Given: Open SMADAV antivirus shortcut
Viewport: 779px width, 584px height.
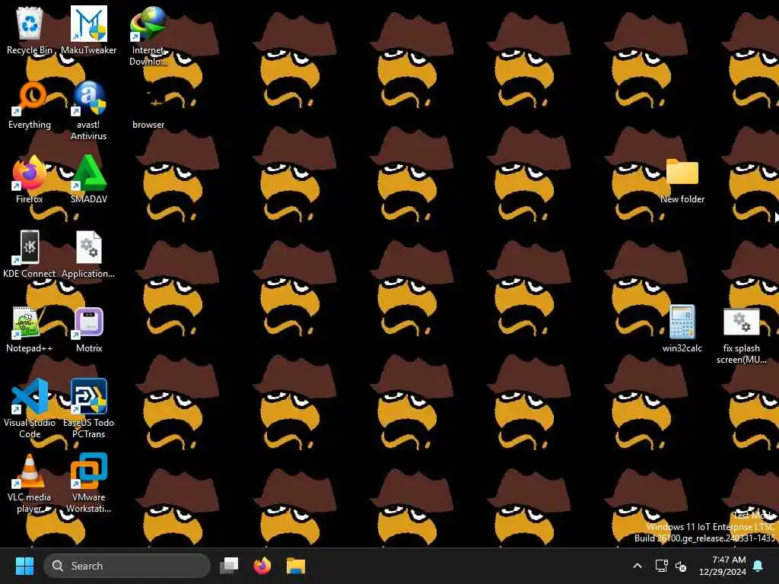Looking at the screenshot, I should (x=88, y=179).
